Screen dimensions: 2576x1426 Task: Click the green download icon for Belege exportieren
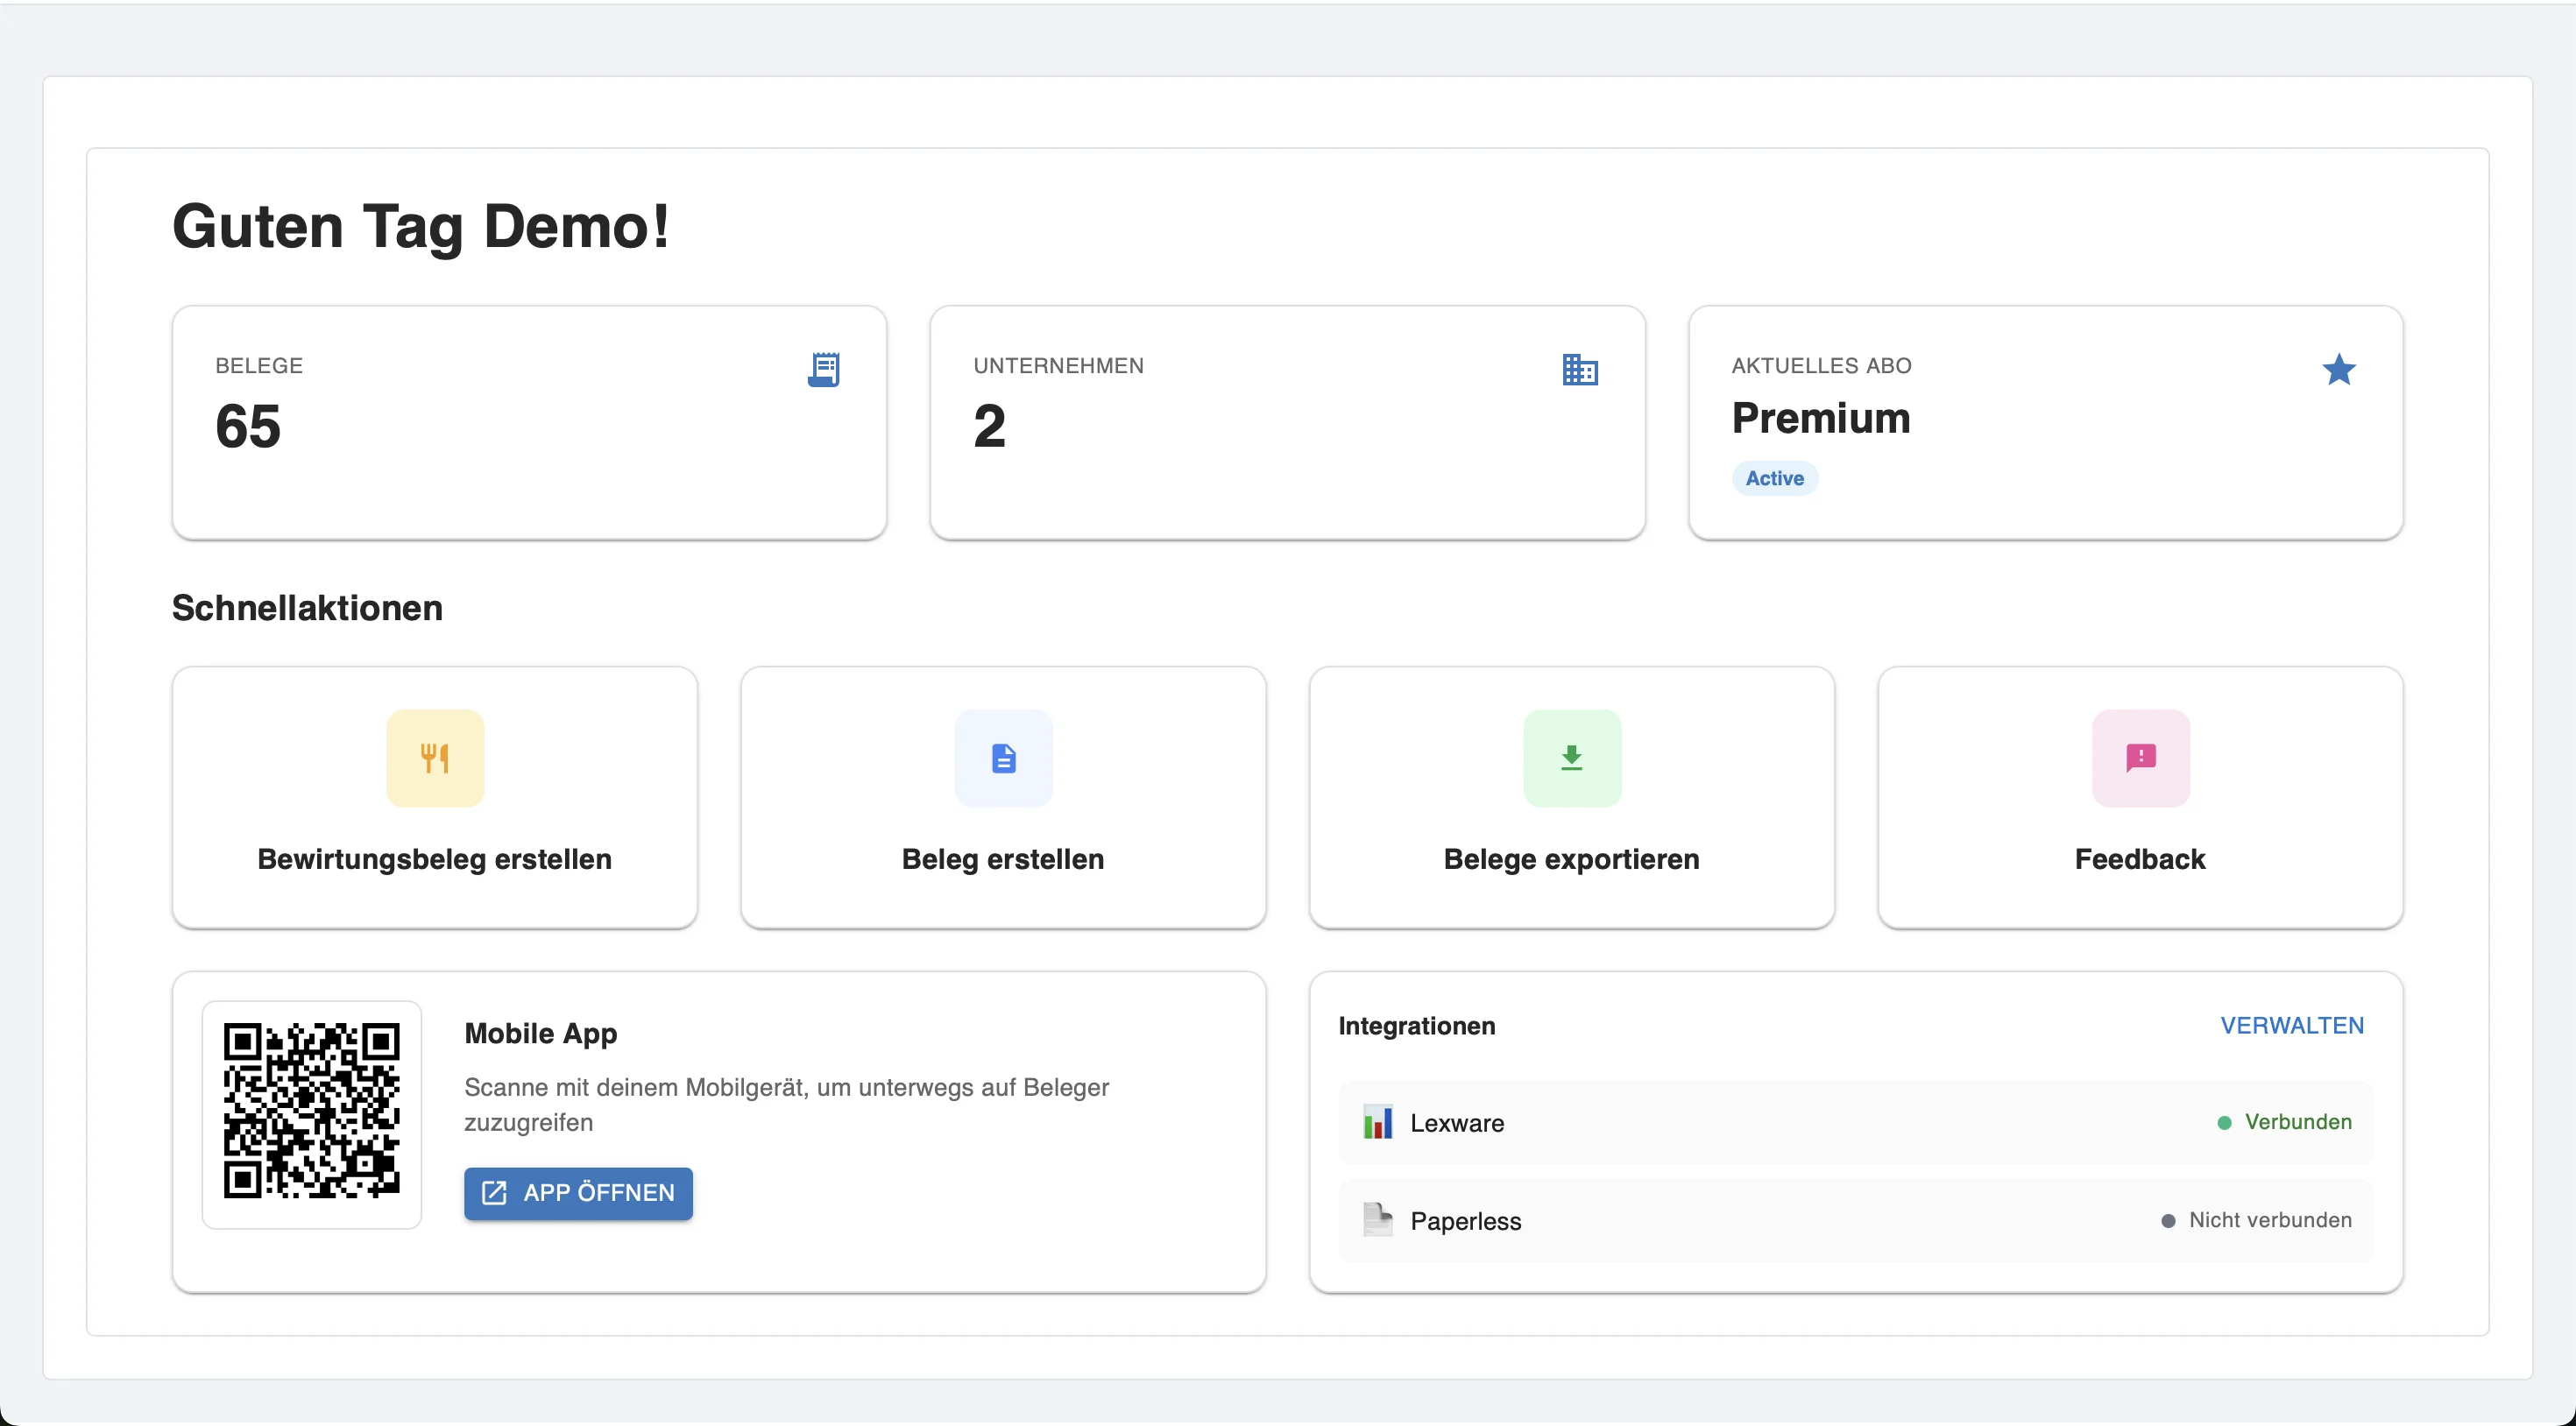[x=1571, y=758]
